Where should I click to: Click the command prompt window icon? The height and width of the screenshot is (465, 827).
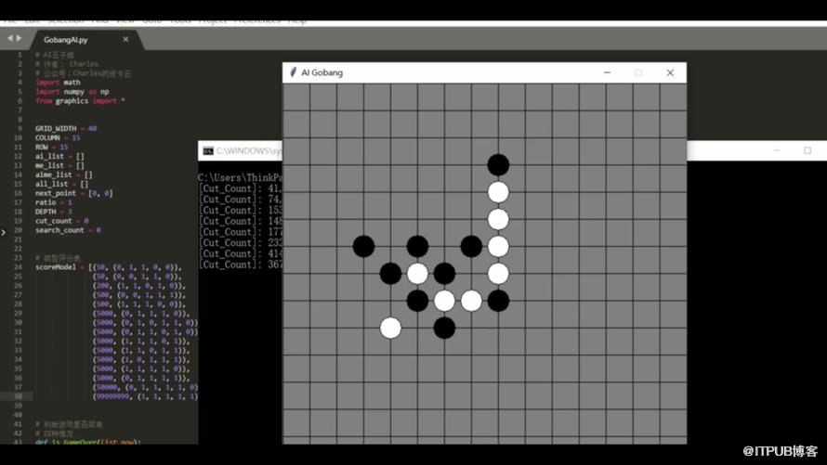point(208,151)
